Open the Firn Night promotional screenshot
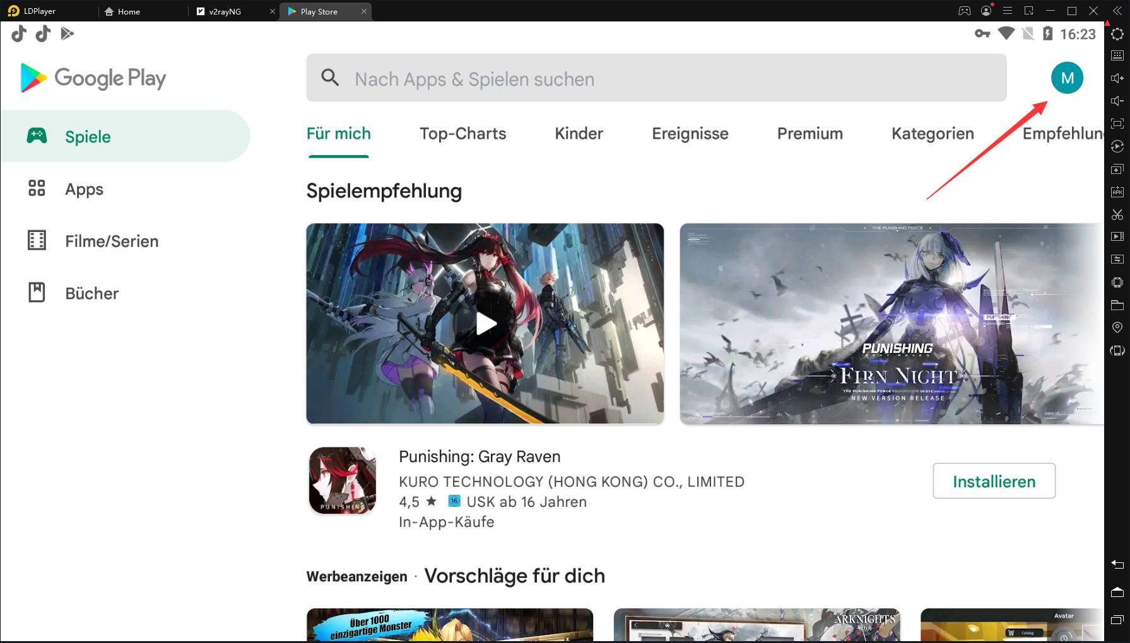Screen dimensions: 1130x643 pos(892,323)
